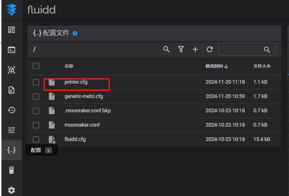This screenshot has width=289, height=196.
Task: Click the refresh file list icon
Action: tap(210, 49)
